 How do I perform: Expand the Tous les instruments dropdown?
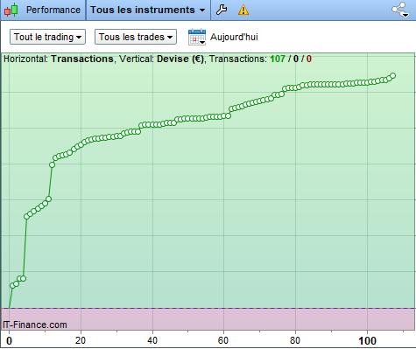tap(148, 10)
